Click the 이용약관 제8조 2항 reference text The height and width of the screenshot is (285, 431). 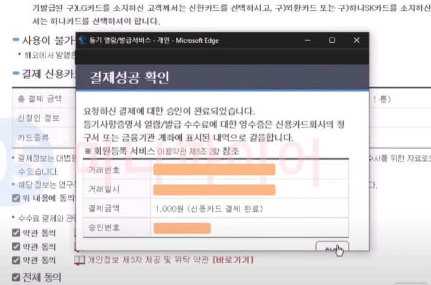189,151
